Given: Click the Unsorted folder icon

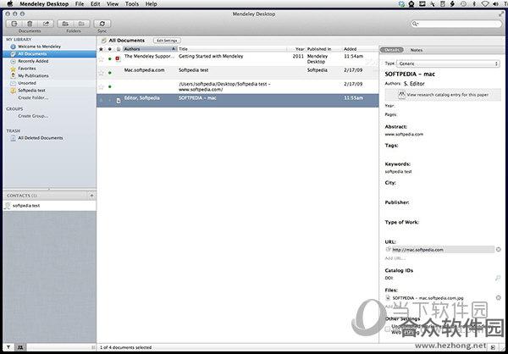Looking at the screenshot, I should (x=13, y=83).
